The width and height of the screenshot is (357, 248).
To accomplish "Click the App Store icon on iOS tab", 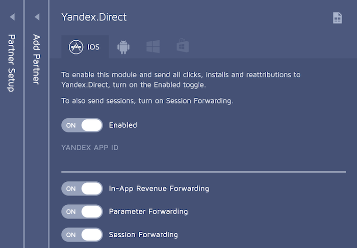I will 76,47.
